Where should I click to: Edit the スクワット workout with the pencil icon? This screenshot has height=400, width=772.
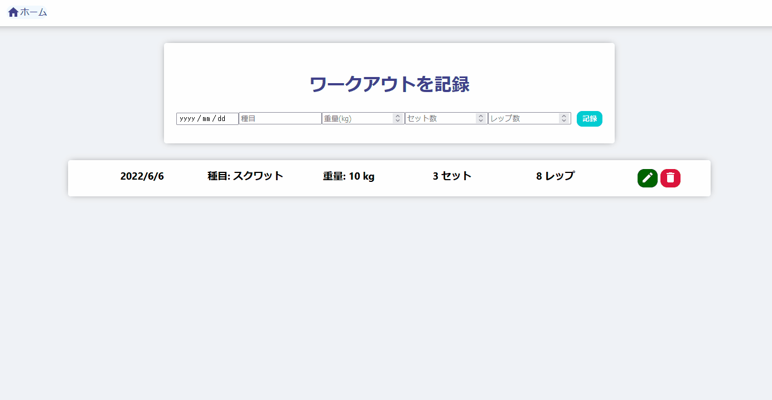[648, 178]
